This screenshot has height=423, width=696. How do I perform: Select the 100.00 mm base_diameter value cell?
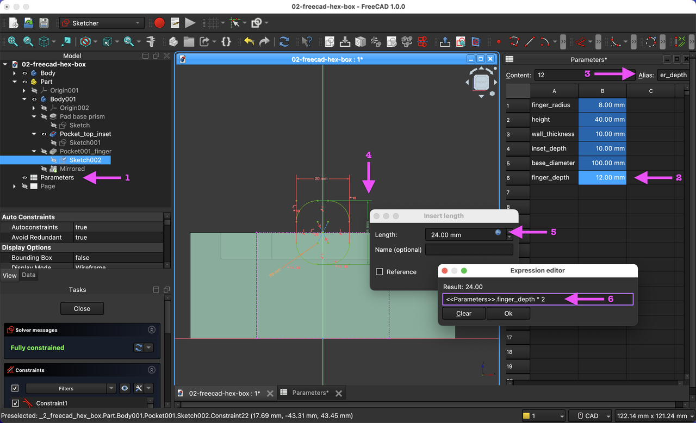point(602,163)
